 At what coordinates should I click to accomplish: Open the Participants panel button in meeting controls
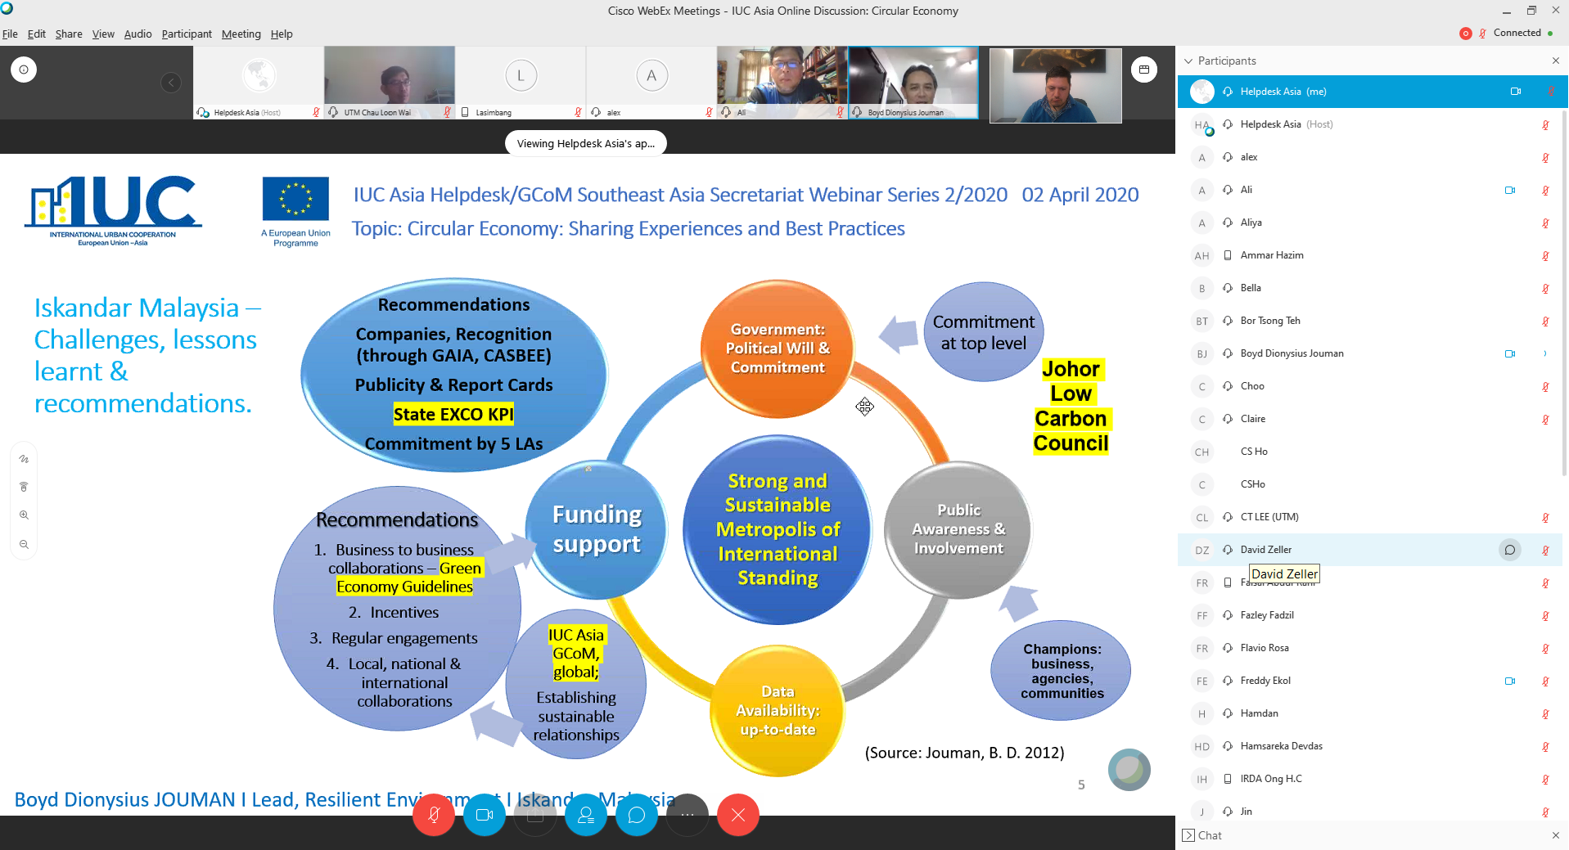586,815
